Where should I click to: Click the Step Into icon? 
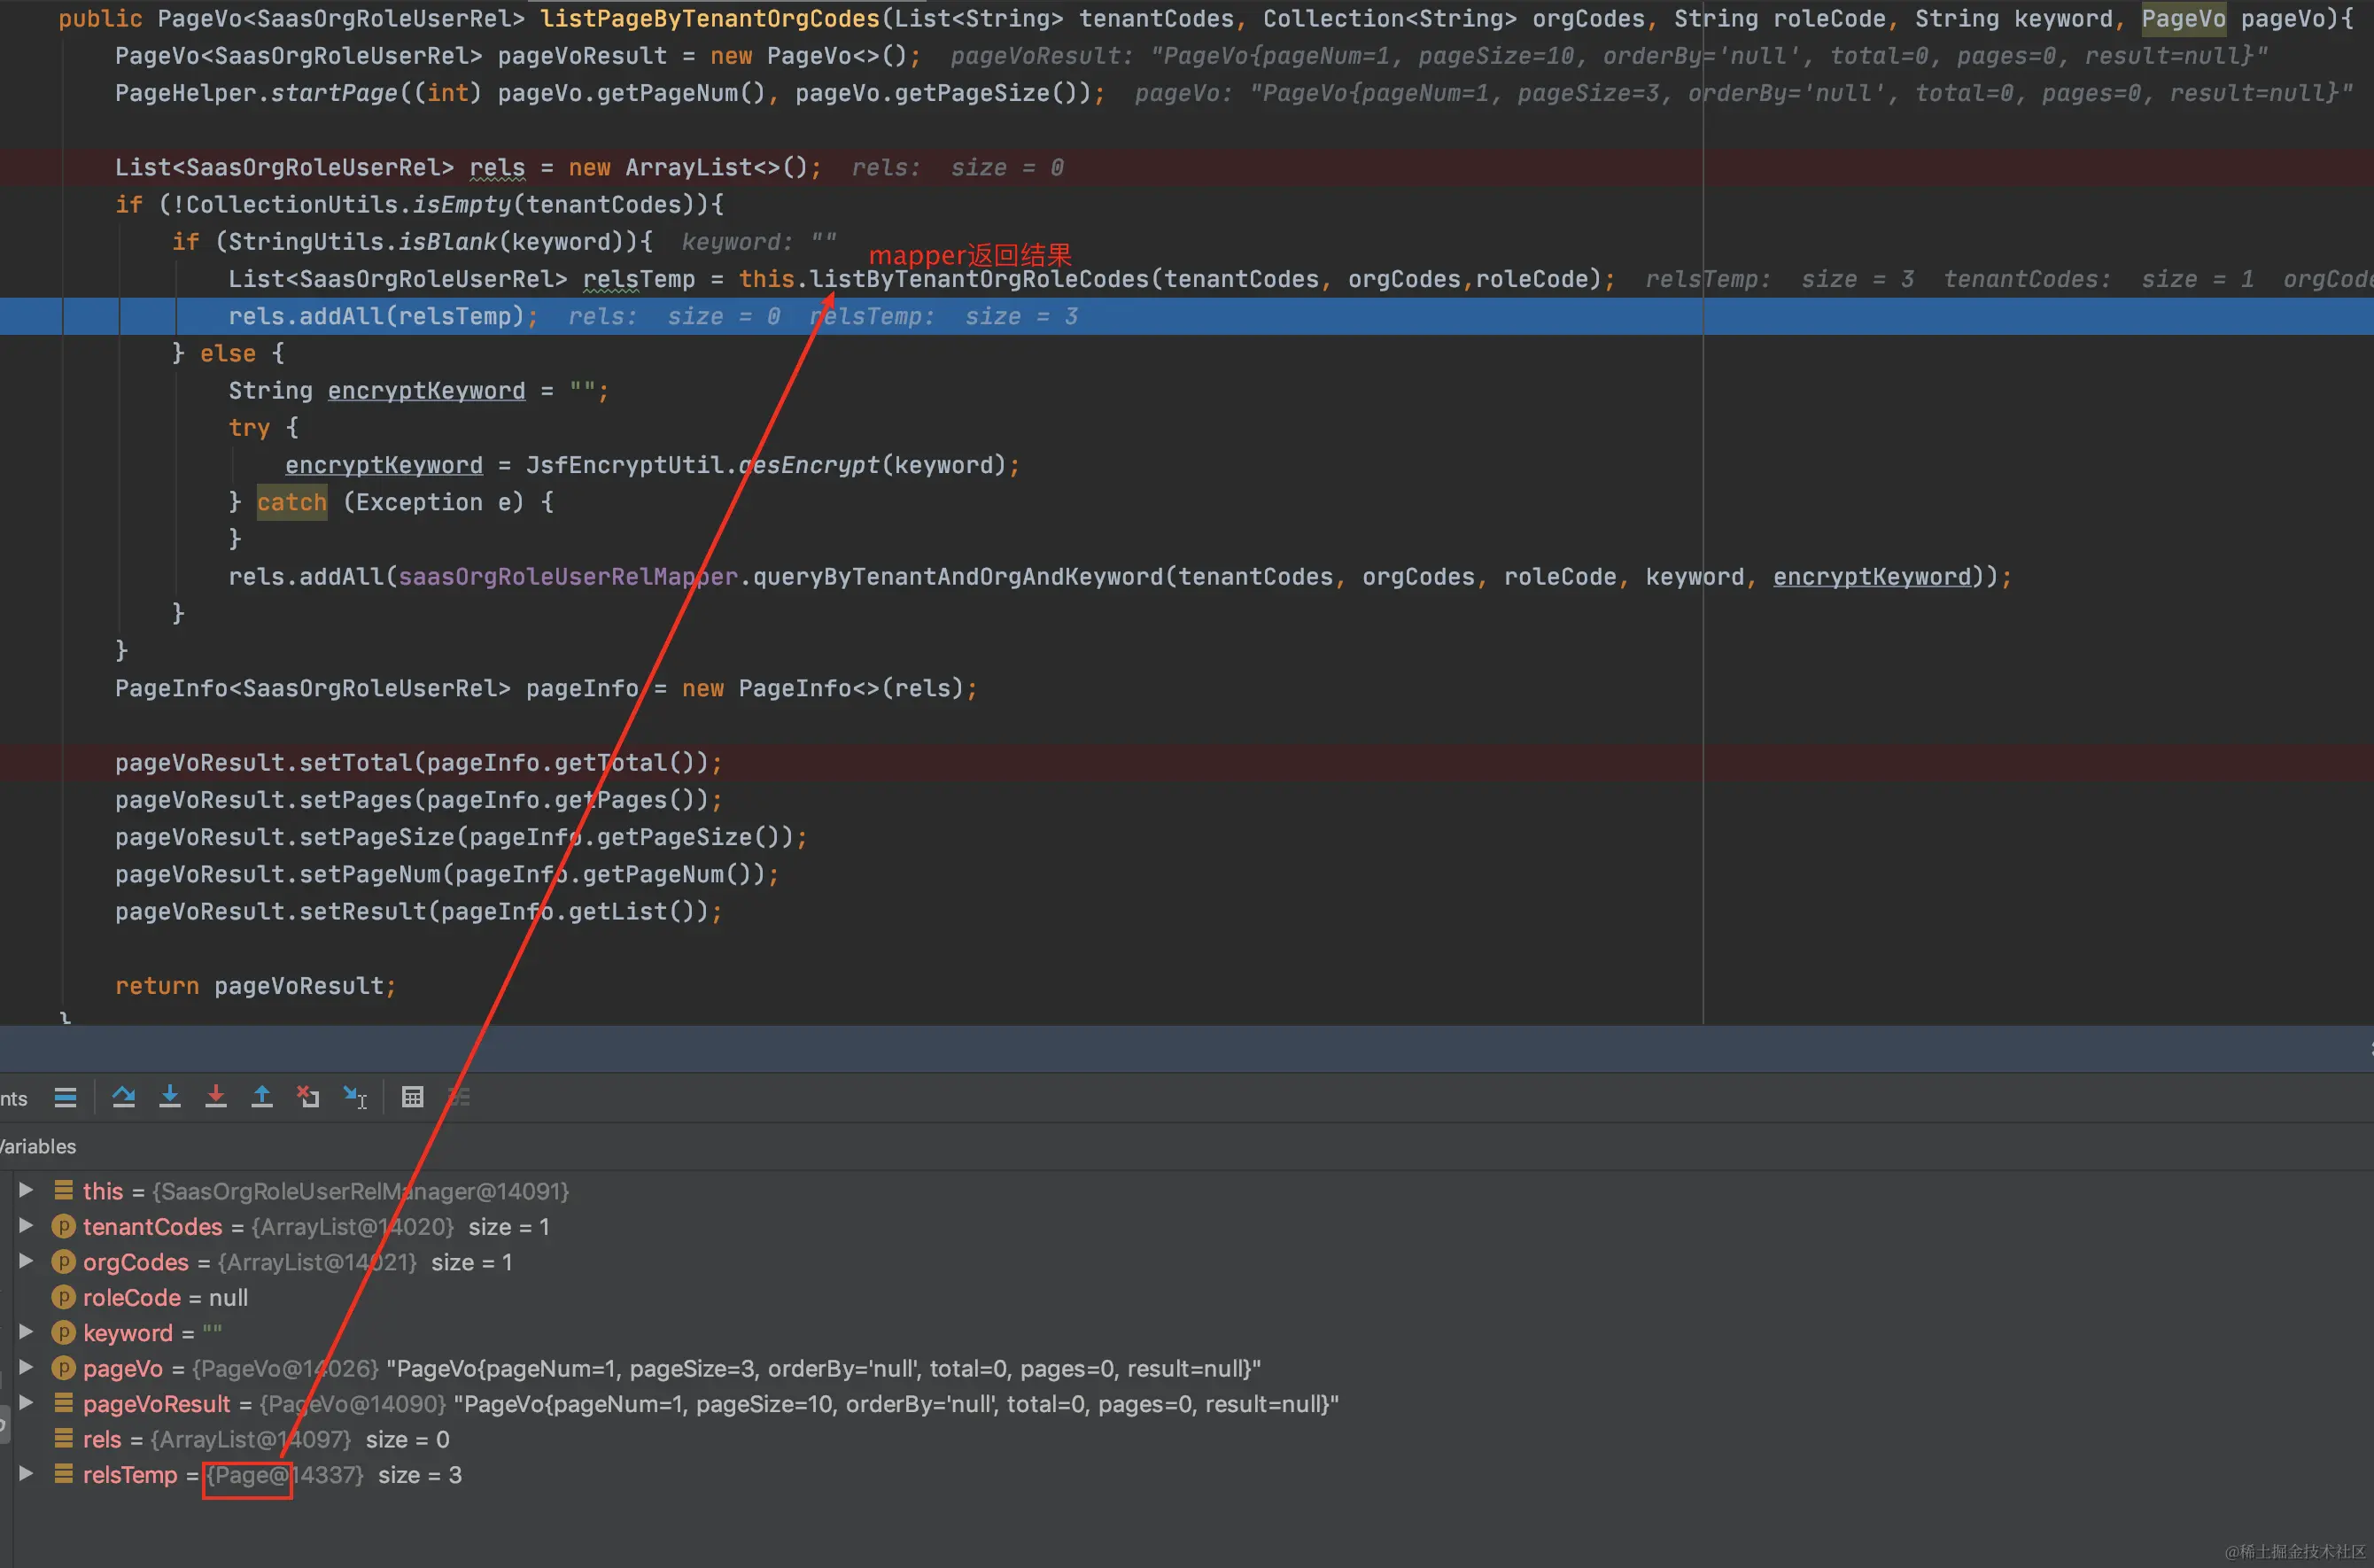tap(170, 1097)
